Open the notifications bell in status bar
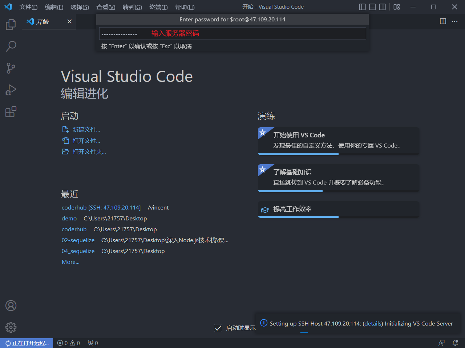Viewport: 465px width, 348px height. point(455,343)
